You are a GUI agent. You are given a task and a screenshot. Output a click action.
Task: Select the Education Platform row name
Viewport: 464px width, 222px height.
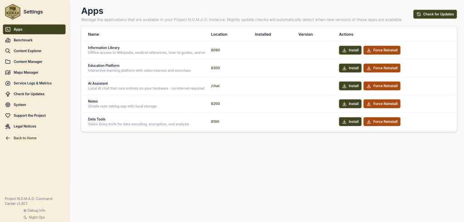point(104,65)
